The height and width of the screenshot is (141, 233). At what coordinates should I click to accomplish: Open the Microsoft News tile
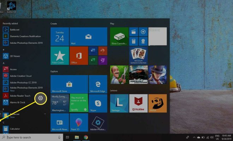click(60, 122)
